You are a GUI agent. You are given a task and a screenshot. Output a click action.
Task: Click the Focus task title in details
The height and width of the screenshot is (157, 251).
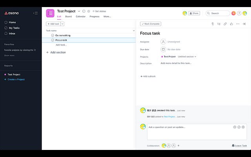tap(150, 33)
